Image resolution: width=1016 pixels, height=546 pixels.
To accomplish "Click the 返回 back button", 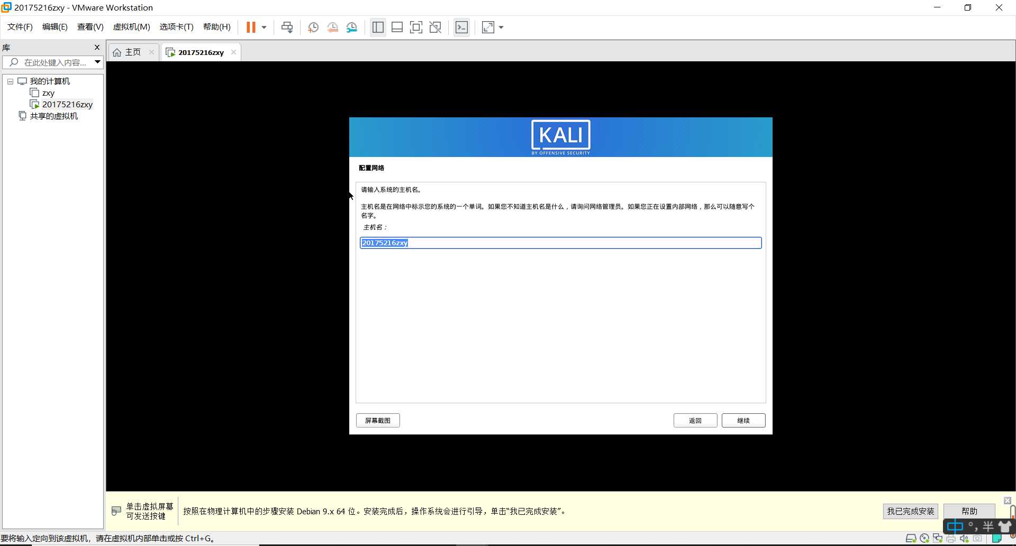I will pyautogui.click(x=695, y=420).
